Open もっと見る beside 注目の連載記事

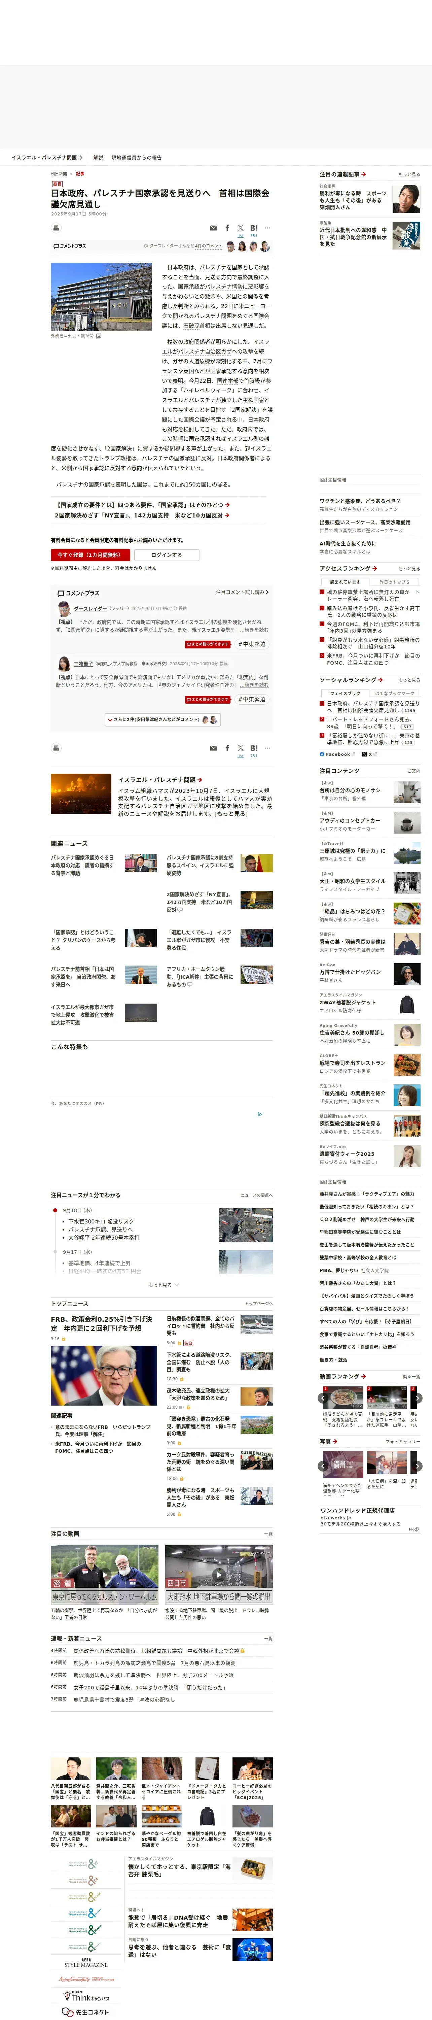(408, 174)
